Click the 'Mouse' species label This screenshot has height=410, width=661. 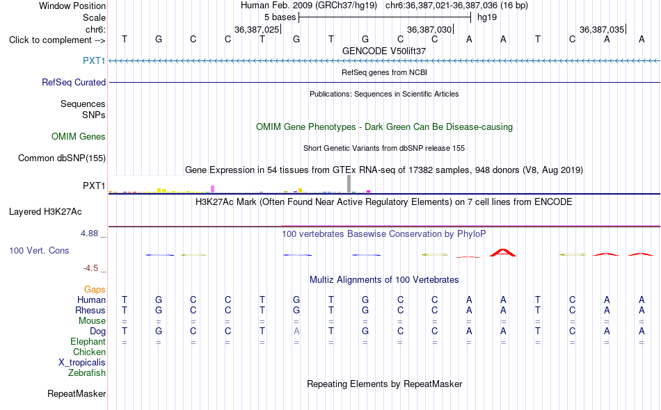point(93,321)
